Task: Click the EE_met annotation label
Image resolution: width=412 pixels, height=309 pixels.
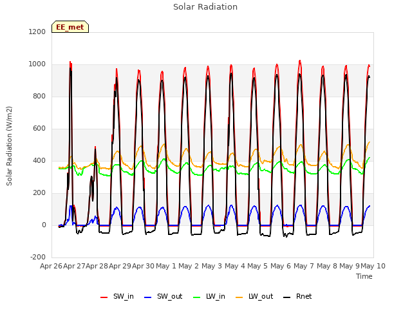Action: tap(70, 27)
